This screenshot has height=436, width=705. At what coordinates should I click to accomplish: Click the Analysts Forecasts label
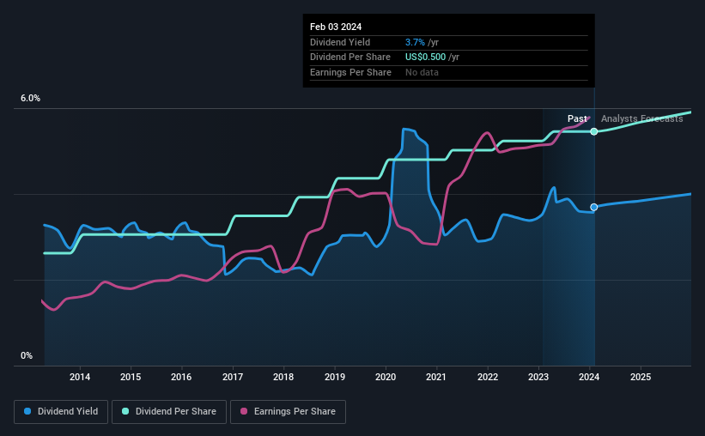(x=641, y=118)
